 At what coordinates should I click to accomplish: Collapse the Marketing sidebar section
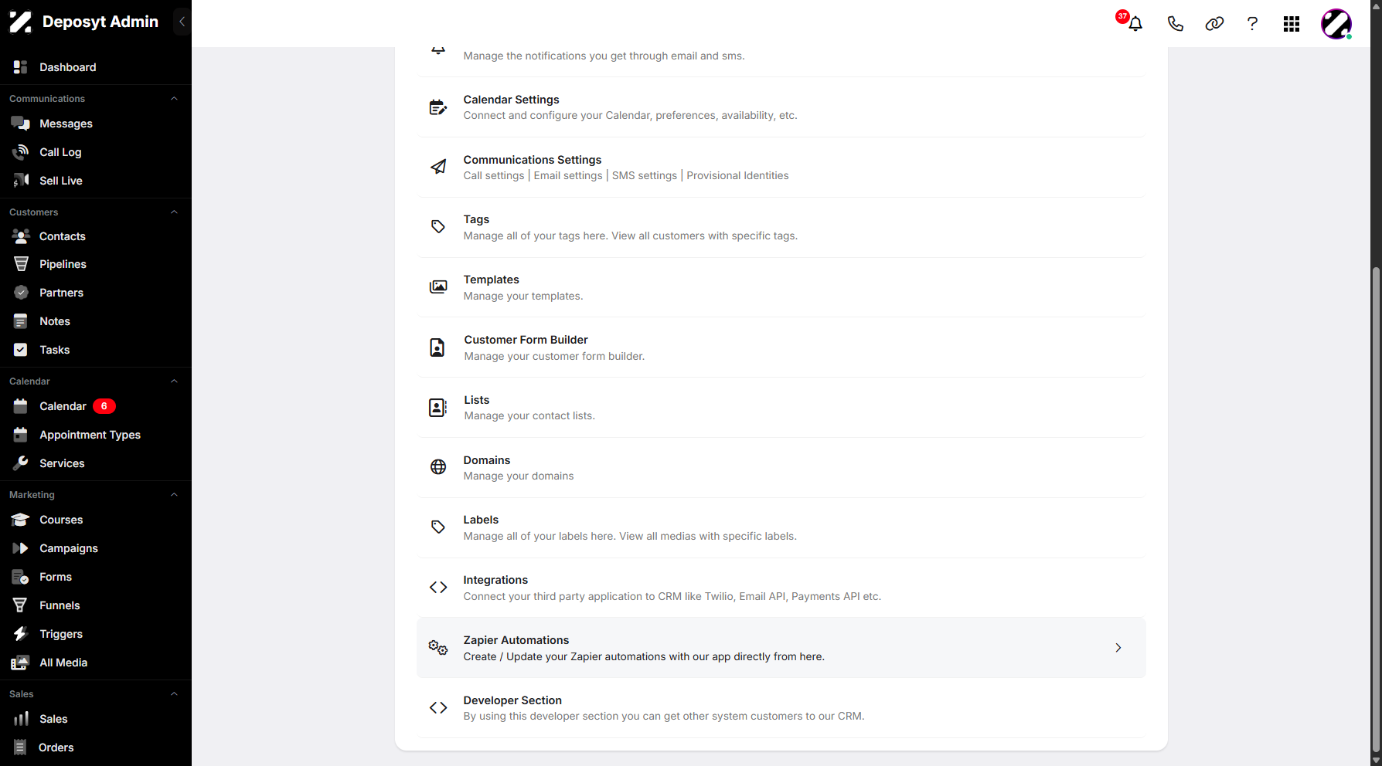[174, 495]
